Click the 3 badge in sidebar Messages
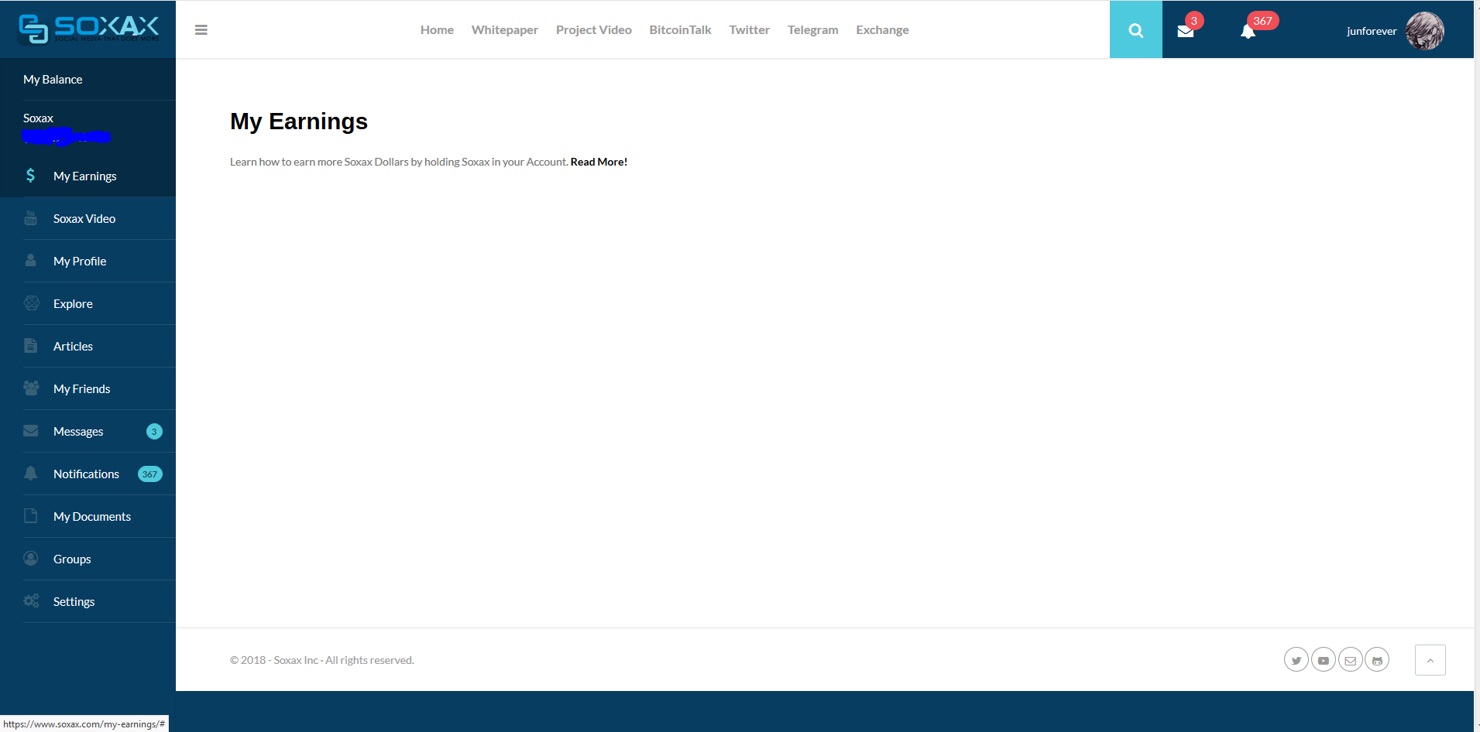The height and width of the screenshot is (732, 1480). (154, 431)
